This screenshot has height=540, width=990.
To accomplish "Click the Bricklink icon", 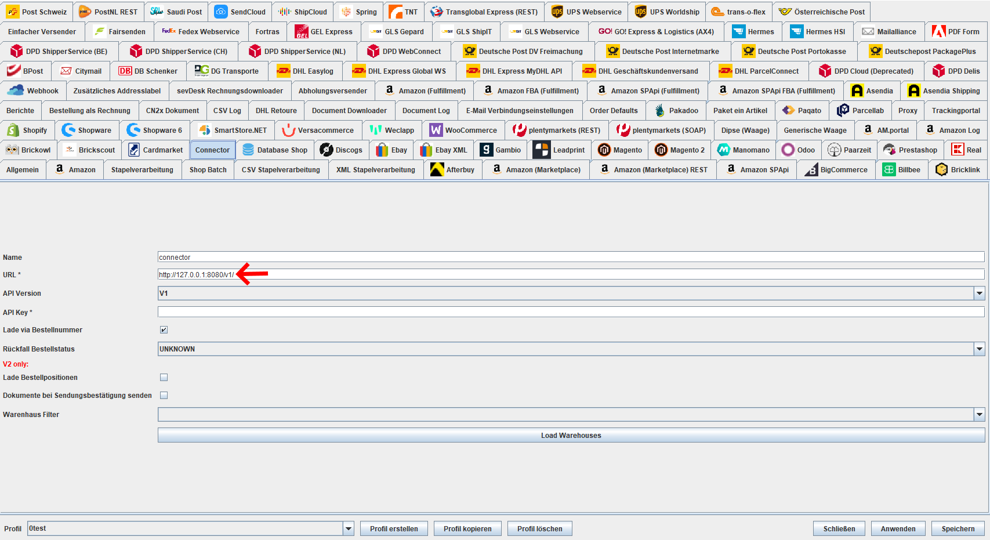I will [941, 169].
